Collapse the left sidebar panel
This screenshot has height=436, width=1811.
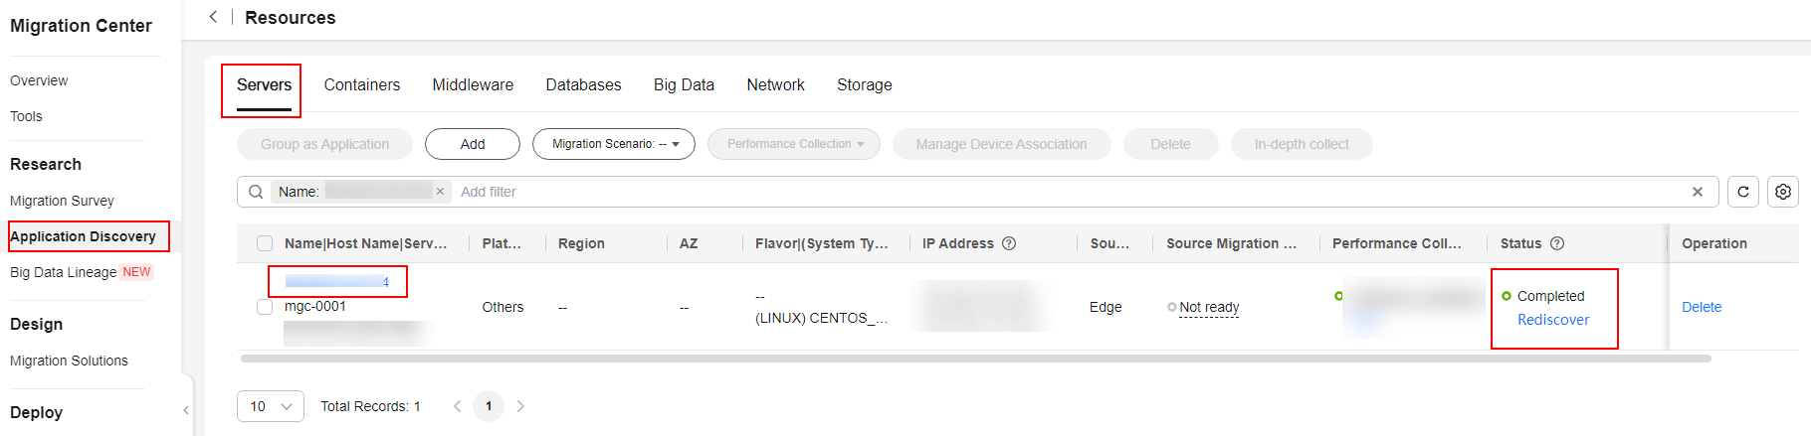(x=186, y=410)
